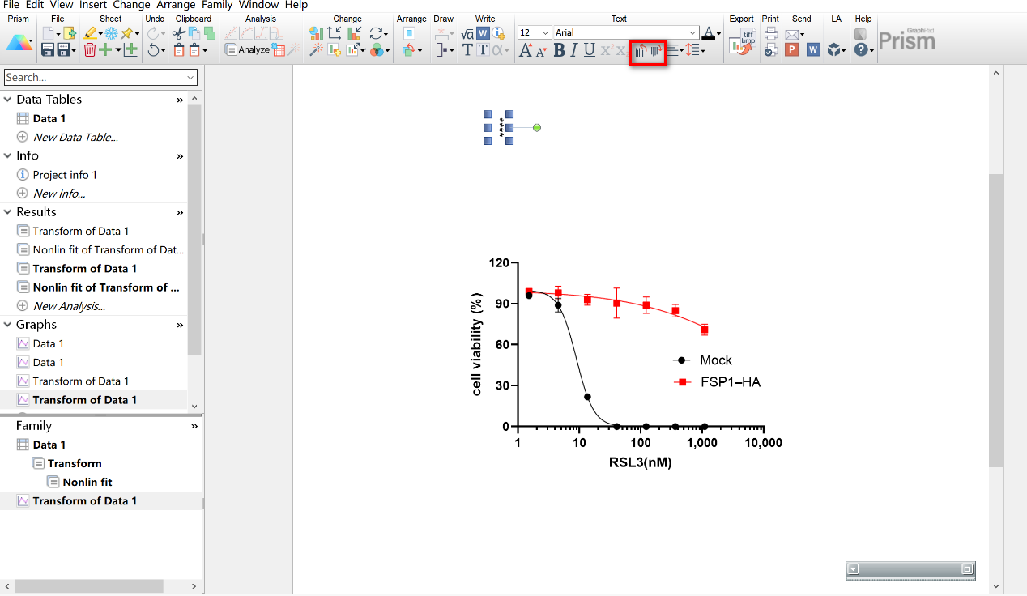Open Transform of Data 1 graph, non-bold
The width and height of the screenshot is (1027, 596).
coord(81,381)
